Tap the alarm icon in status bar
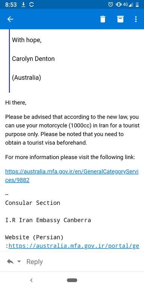 tap(110, 5)
